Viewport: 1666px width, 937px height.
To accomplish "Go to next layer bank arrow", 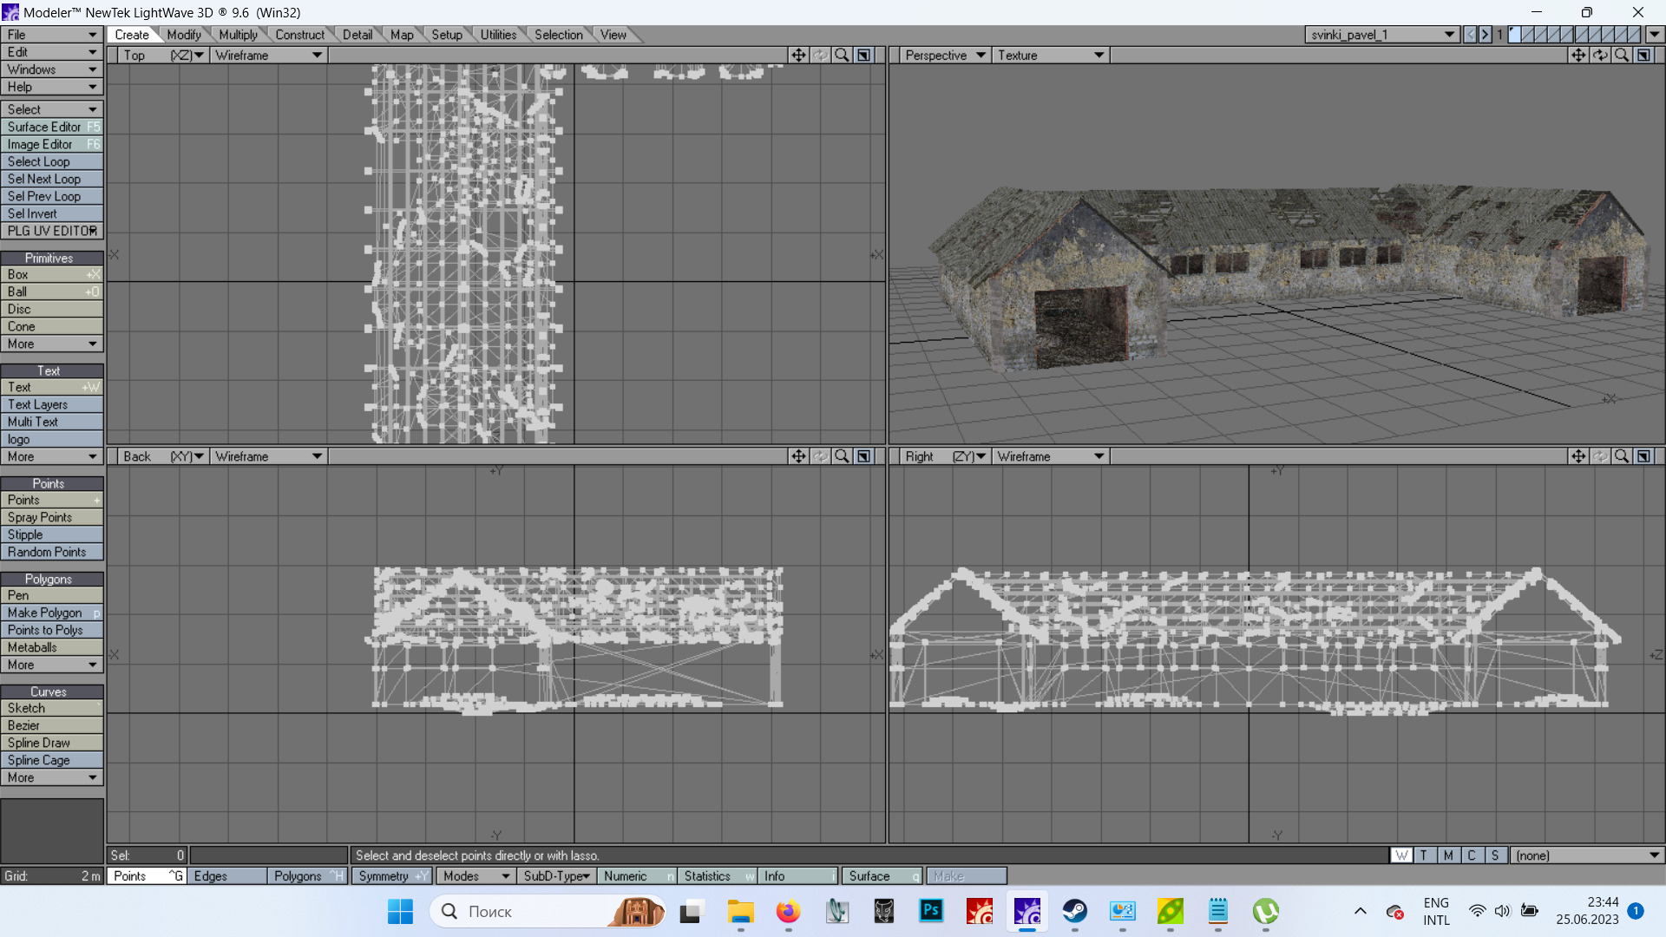I will (1485, 35).
